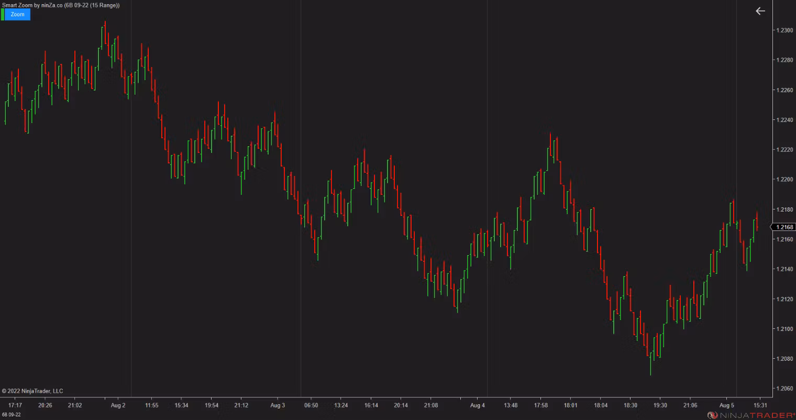The width and height of the screenshot is (796, 420).
Task: Click the current price marker 1.2168
Action: pyautogui.click(x=784, y=227)
